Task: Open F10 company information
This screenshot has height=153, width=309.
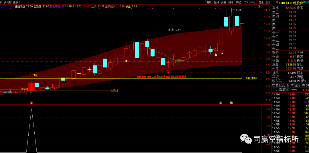Action: 245,2
